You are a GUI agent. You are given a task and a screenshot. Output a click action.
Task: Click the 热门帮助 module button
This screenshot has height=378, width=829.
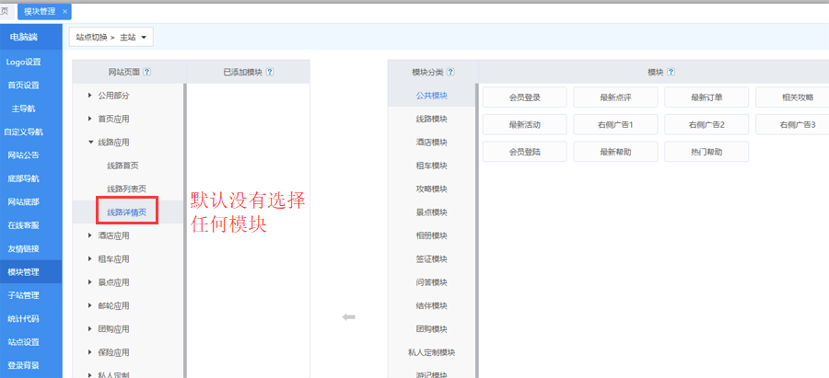click(x=706, y=152)
